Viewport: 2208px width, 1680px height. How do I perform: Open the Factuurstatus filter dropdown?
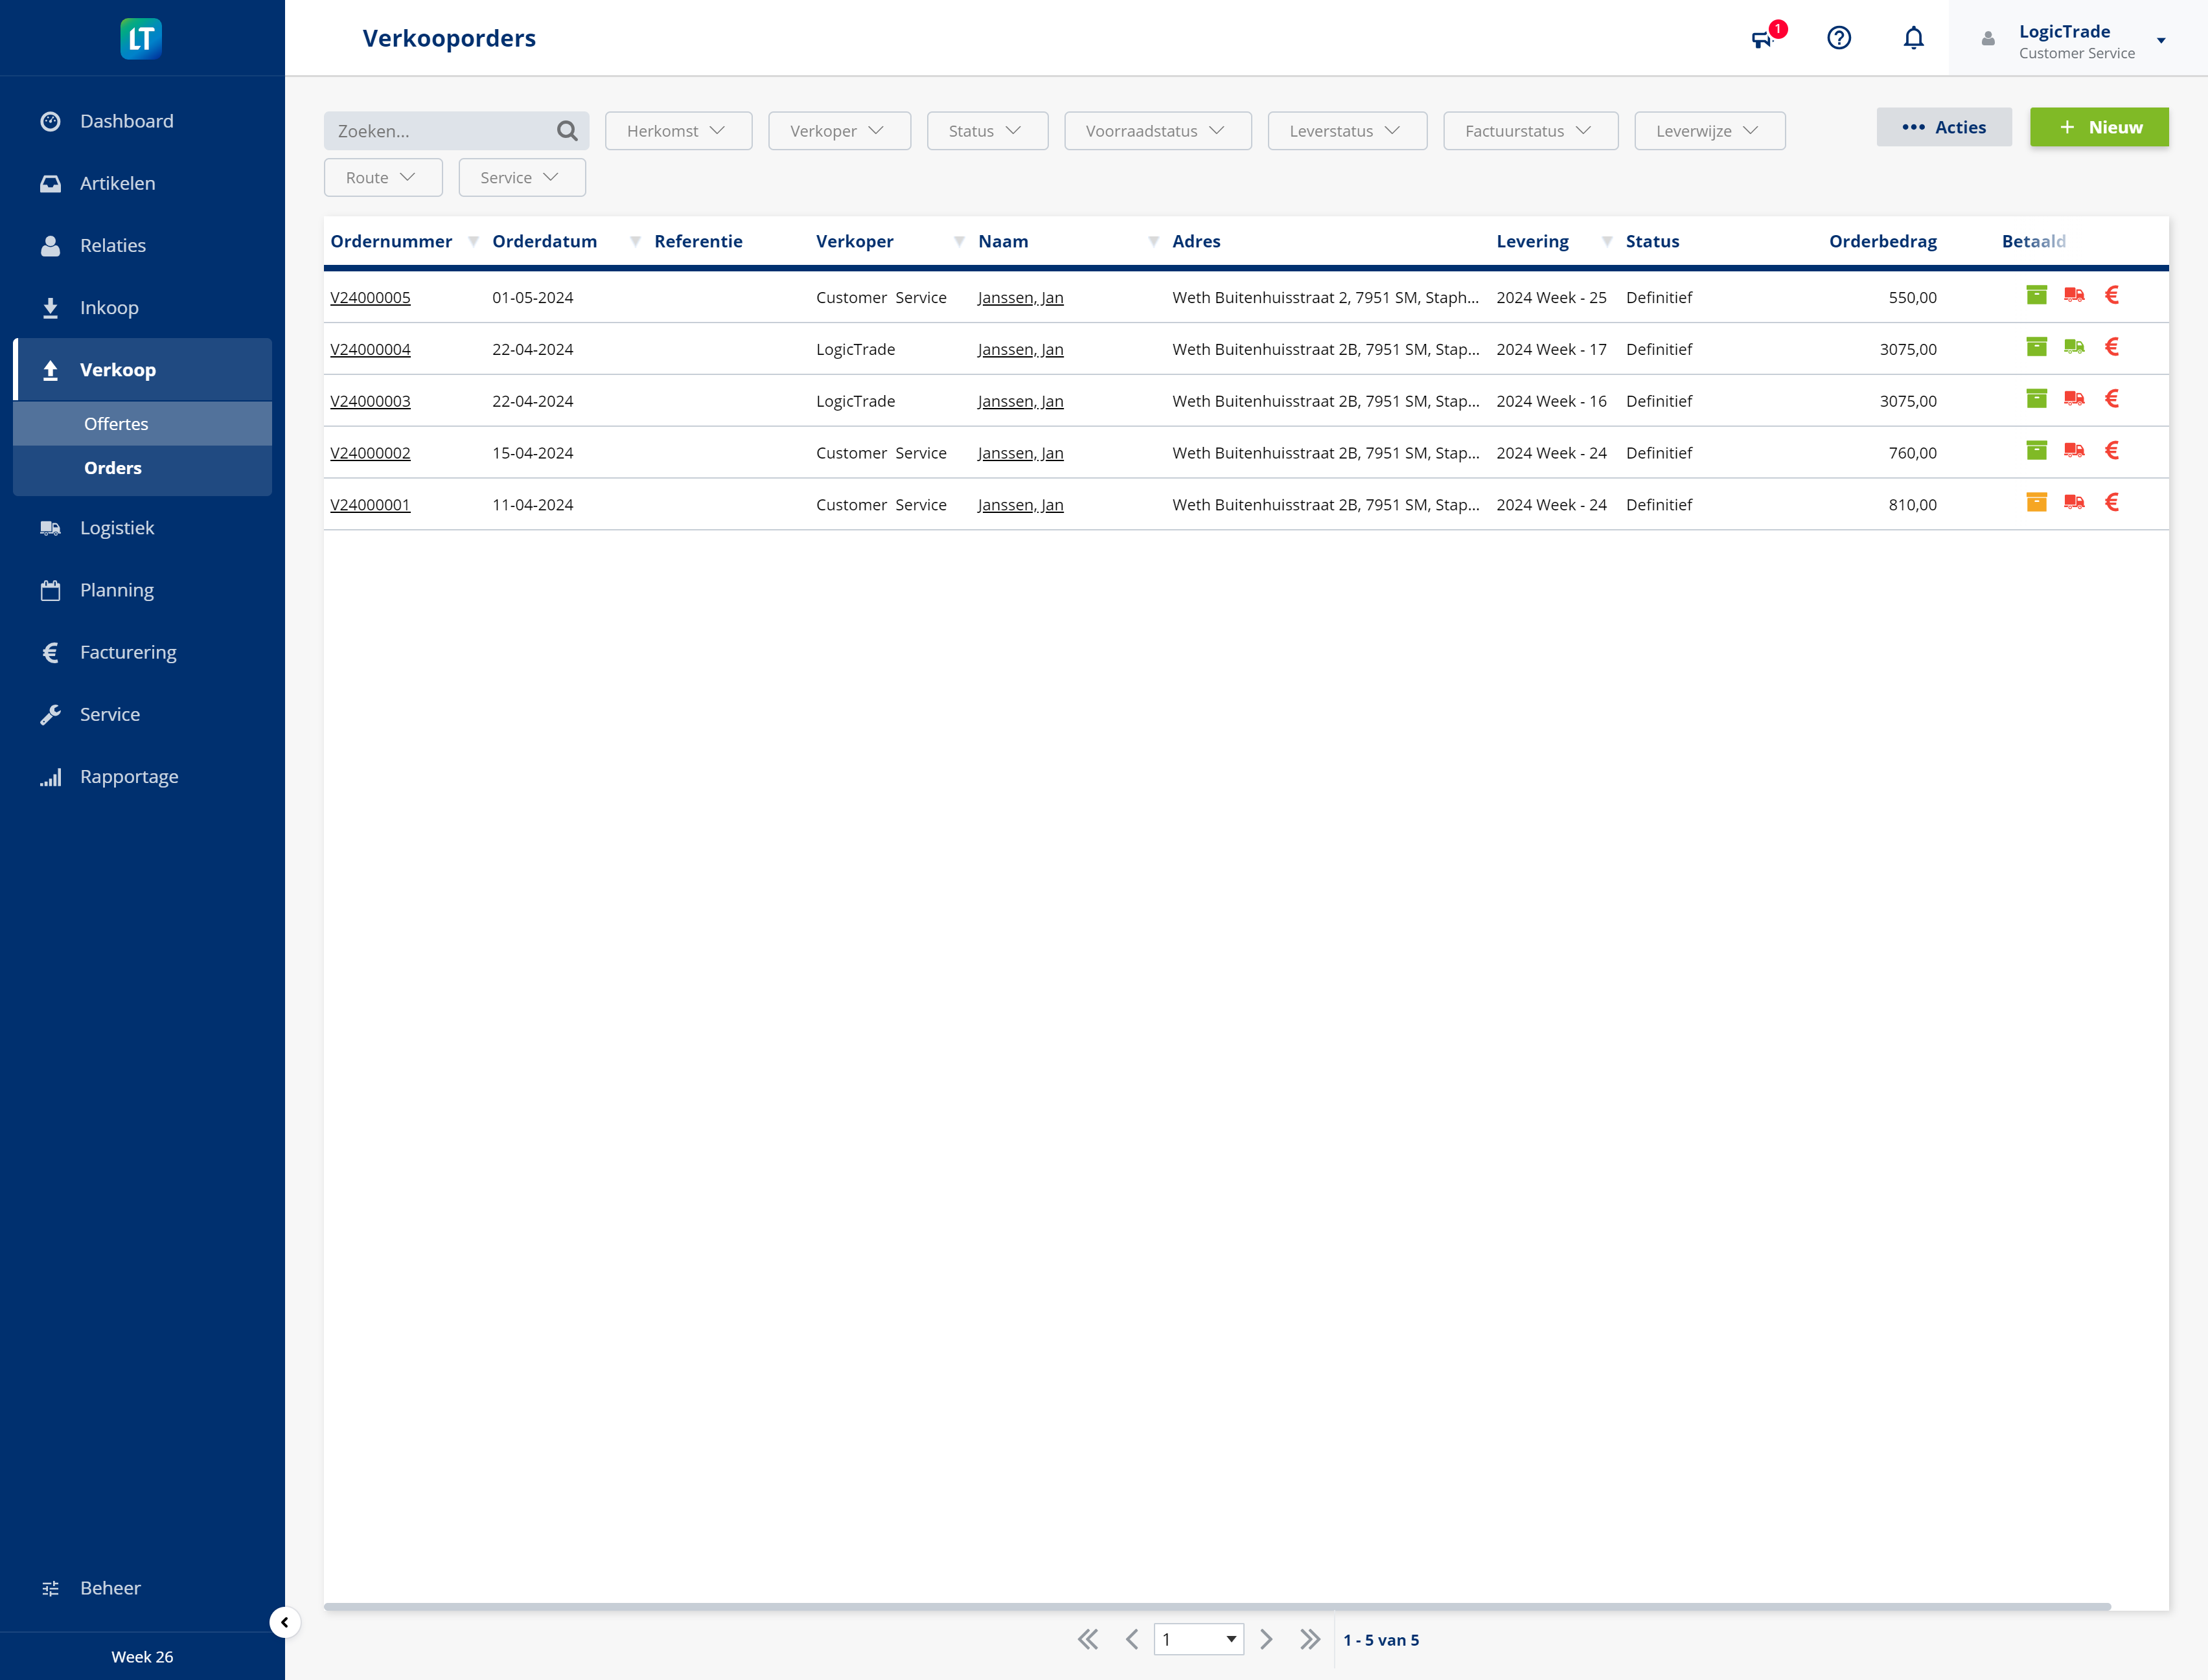point(1531,131)
